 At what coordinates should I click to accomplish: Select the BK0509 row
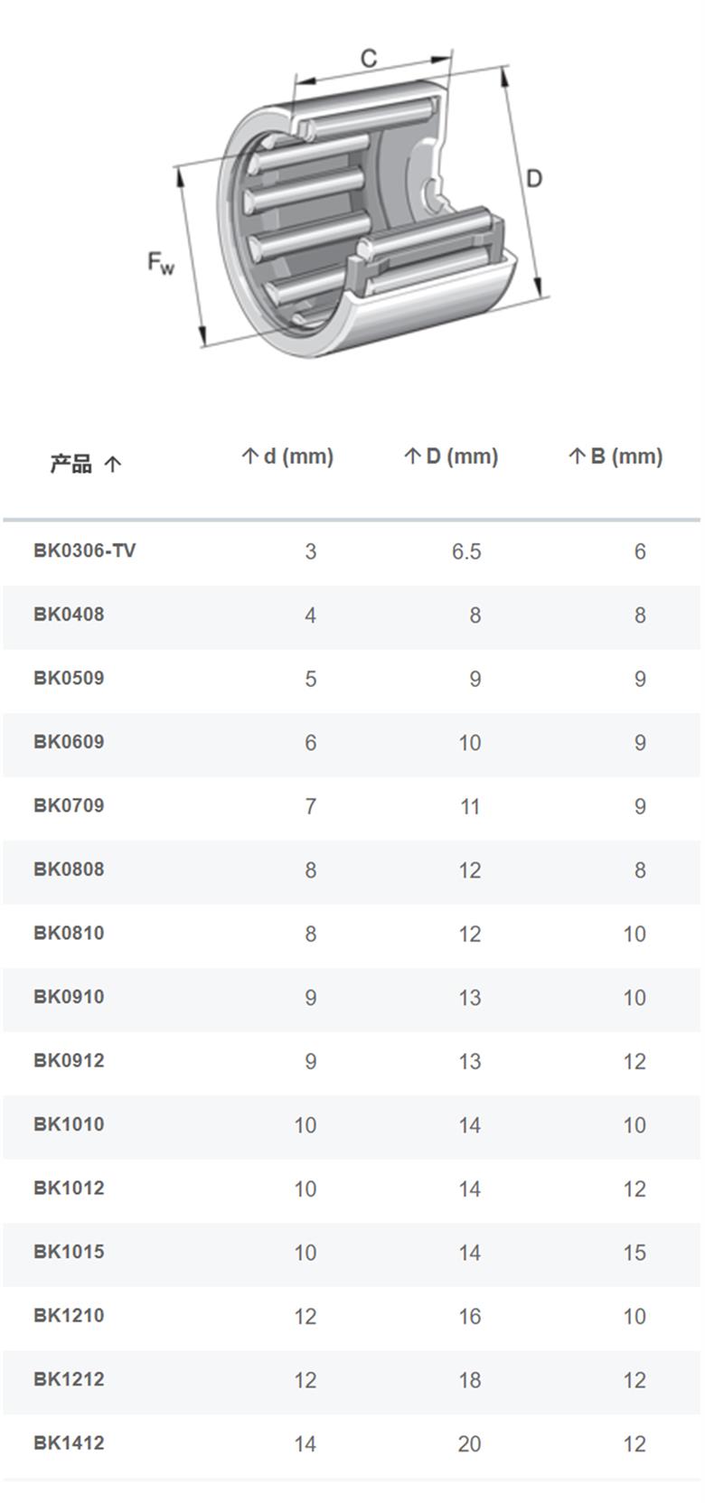click(x=352, y=679)
